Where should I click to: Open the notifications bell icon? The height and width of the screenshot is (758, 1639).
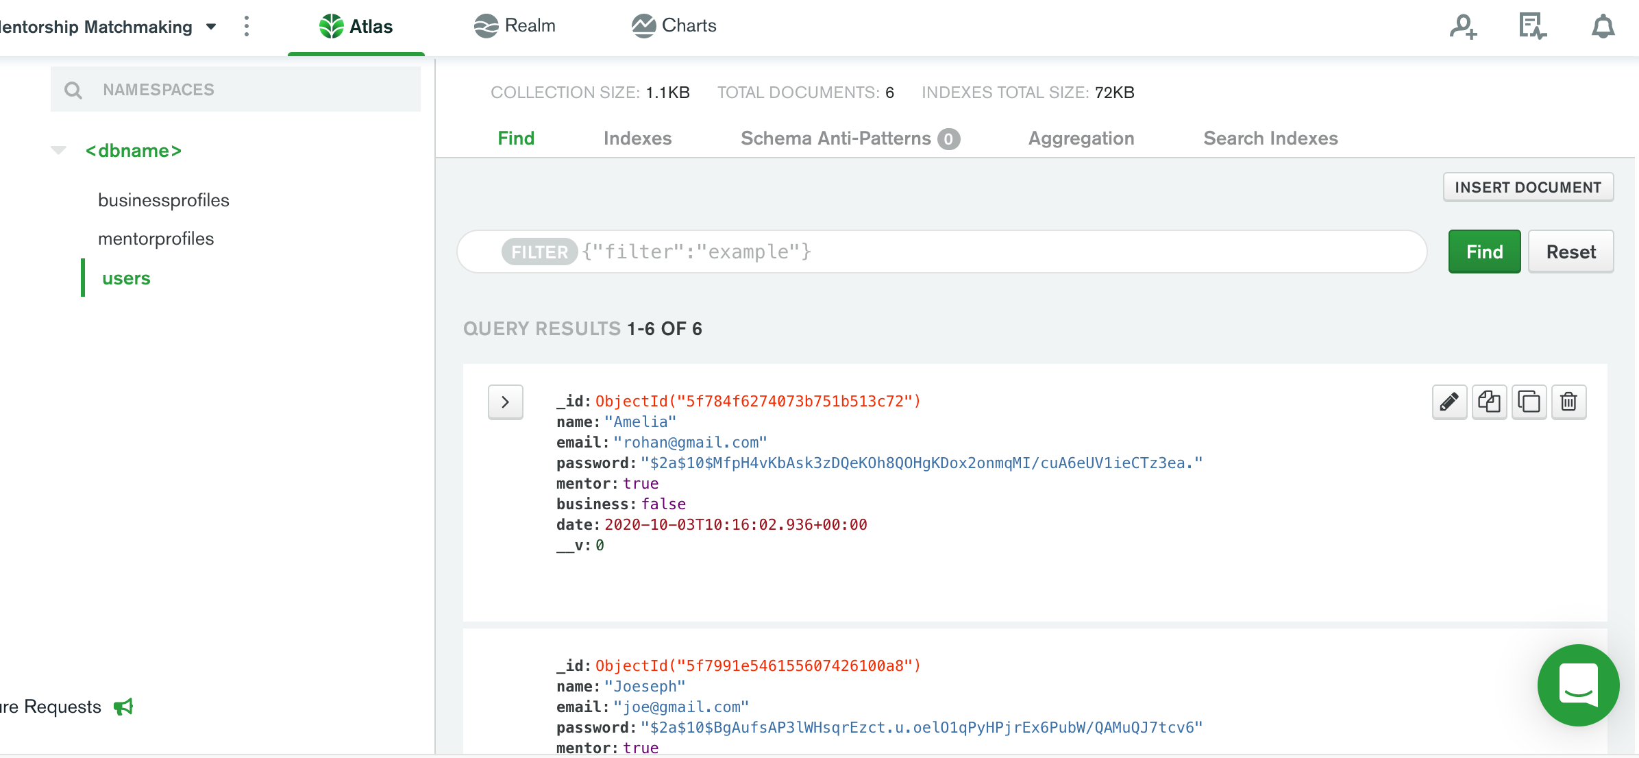(1603, 27)
